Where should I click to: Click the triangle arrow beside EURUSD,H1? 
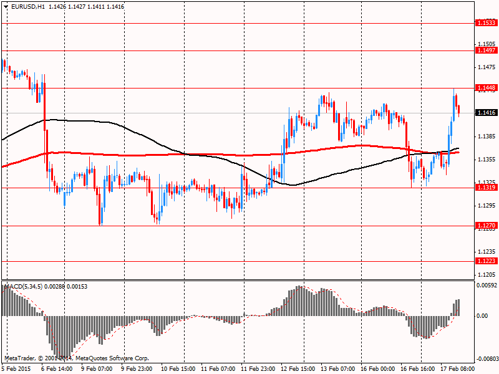click(x=5, y=6)
